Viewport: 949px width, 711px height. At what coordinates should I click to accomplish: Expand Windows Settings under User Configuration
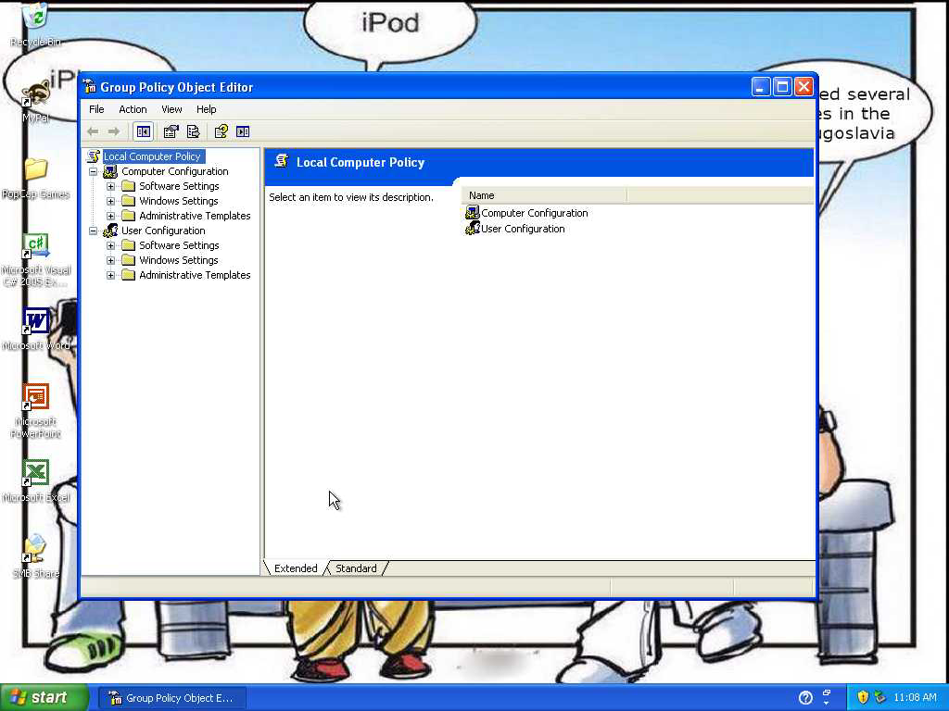[x=111, y=260]
